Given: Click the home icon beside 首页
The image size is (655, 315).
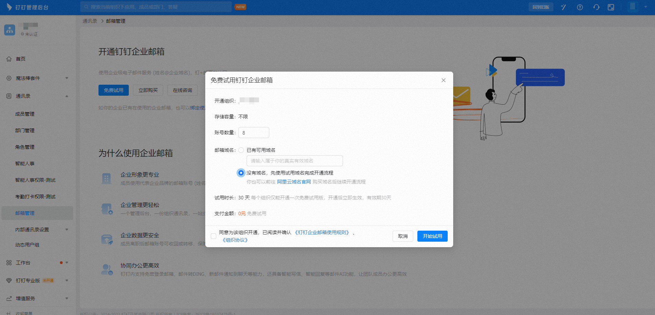Looking at the screenshot, I should tap(9, 59).
